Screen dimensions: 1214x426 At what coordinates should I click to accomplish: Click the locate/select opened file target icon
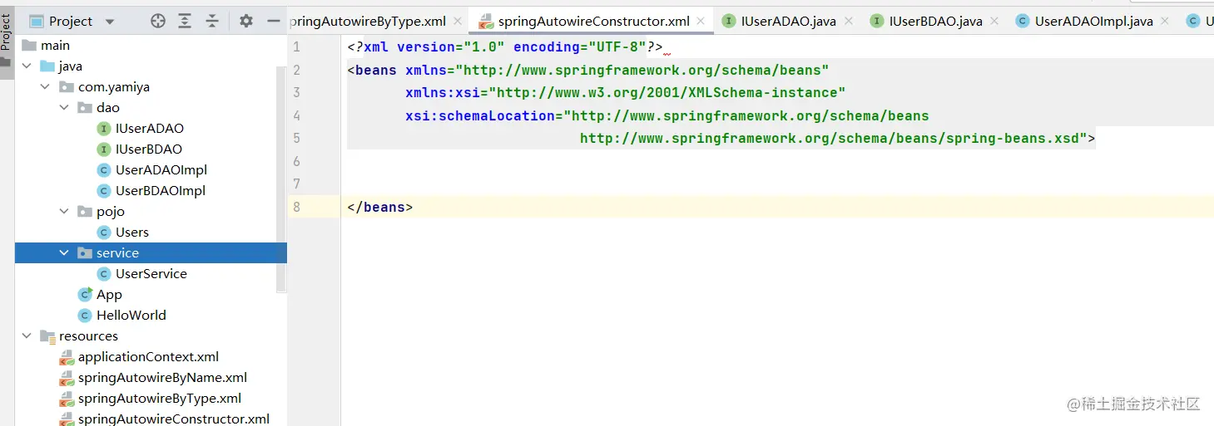[158, 22]
